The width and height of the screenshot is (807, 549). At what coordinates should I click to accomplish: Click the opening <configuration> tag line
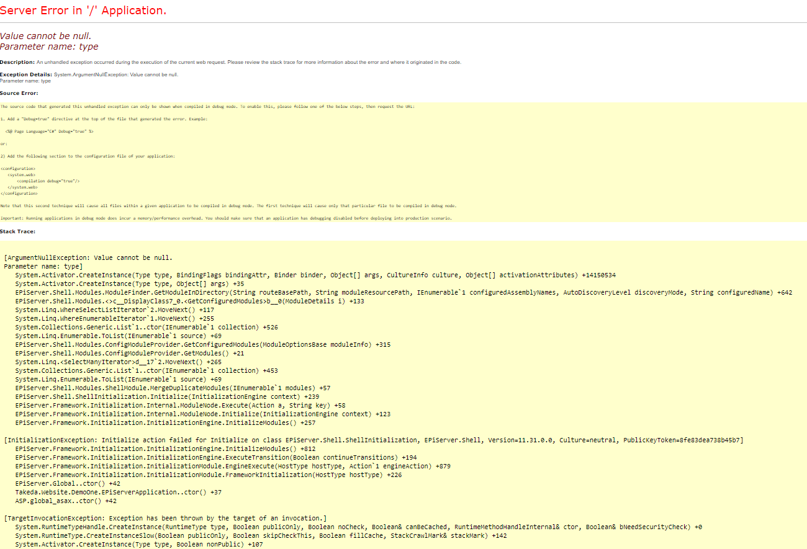(x=18, y=169)
